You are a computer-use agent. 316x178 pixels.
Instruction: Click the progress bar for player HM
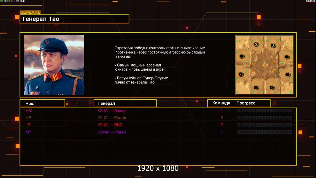coord(264,110)
